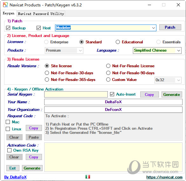
Task: Click the Serial Keygen input field
Action: coord(76,94)
